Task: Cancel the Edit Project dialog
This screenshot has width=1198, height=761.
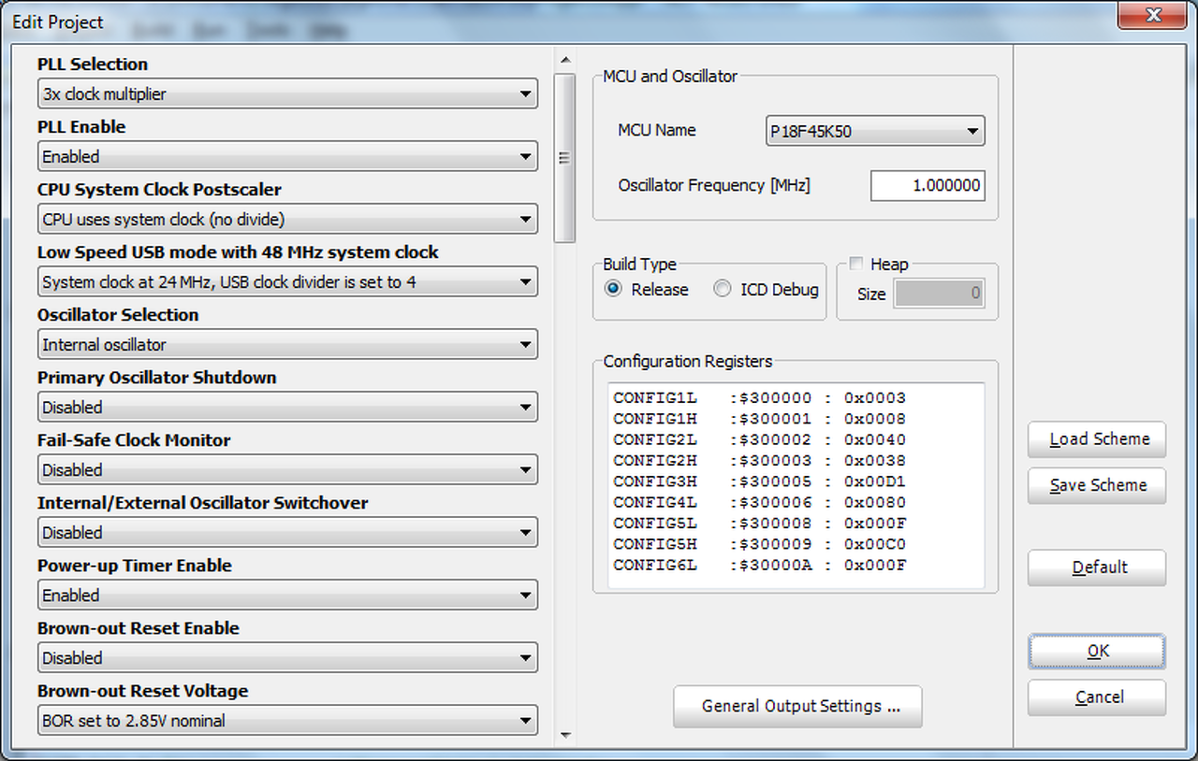Action: [x=1097, y=697]
